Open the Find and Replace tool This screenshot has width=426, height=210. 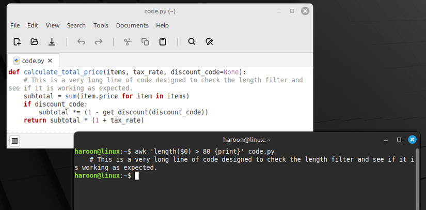[209, 42]
